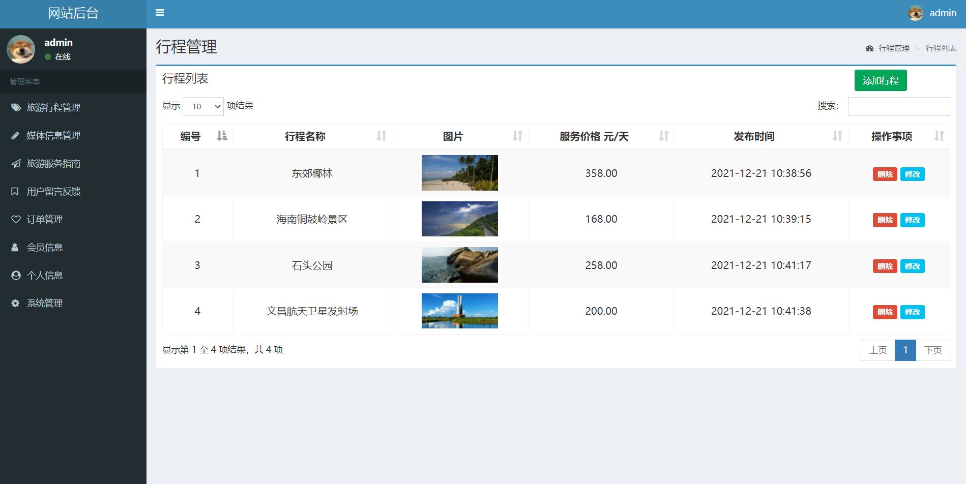The image size is (966, 484).
Task: Delete the 文昌航天卫星发射场 row
Action: (885, 312)
